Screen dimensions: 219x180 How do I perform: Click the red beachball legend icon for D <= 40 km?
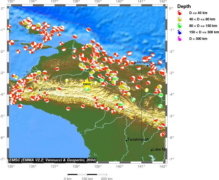point(180,13)
